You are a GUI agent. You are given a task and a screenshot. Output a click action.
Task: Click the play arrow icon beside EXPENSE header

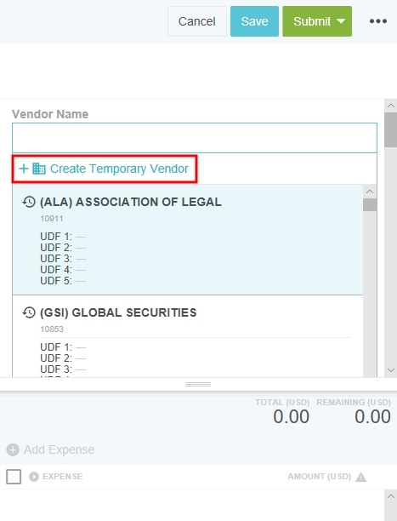(34, 477)
